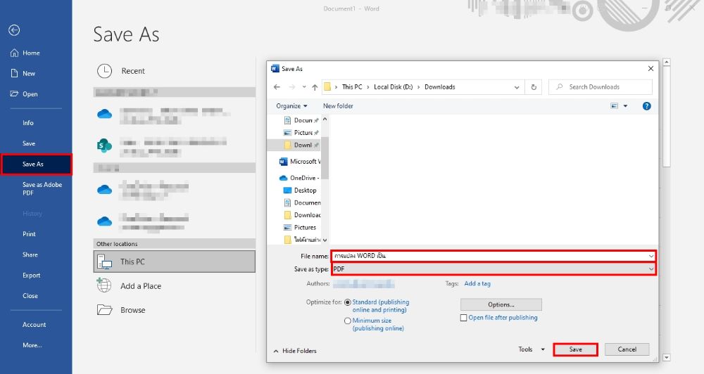The width and height of the screenshot is (704, 374).
Task: Click the Add a Place globe icon
Action: coord(104,285)
